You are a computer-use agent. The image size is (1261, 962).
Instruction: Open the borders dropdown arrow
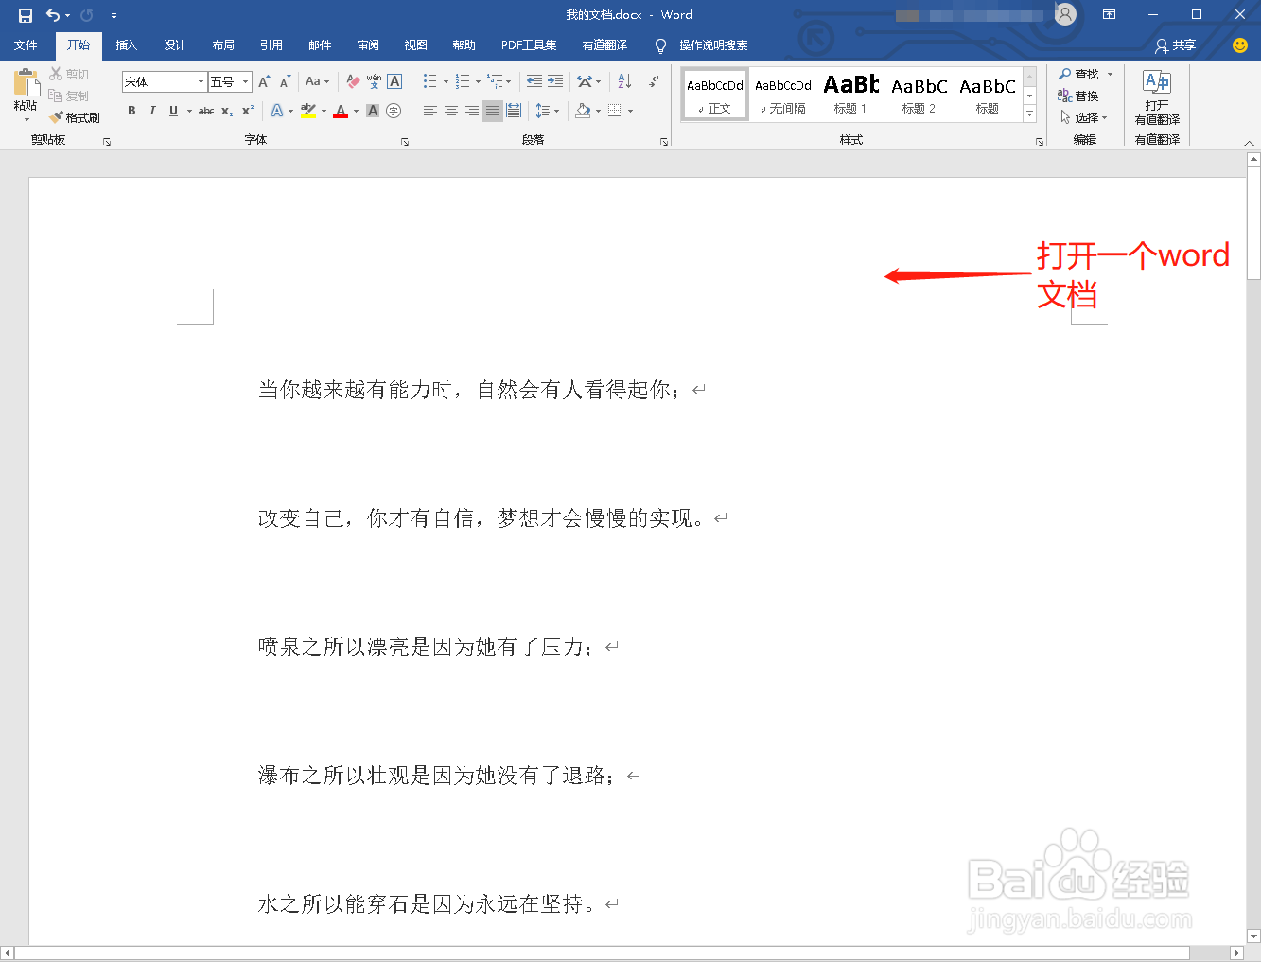(631, 111)
